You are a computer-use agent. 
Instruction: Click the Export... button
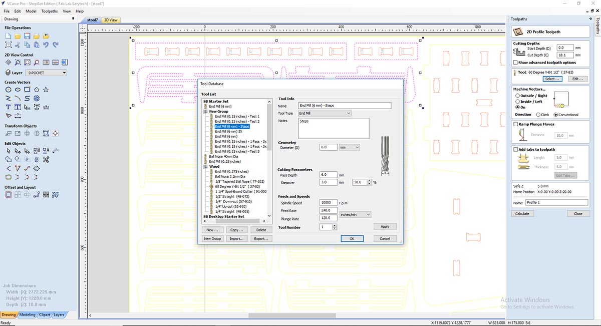point(261,239)
